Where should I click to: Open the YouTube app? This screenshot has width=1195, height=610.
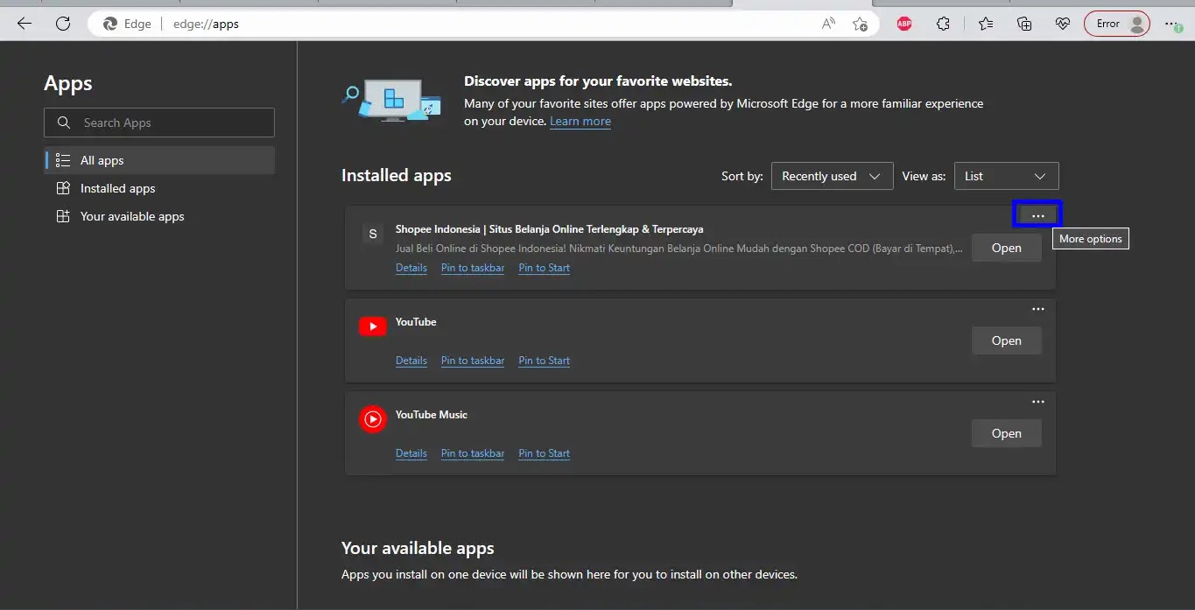pos(1007,340)
